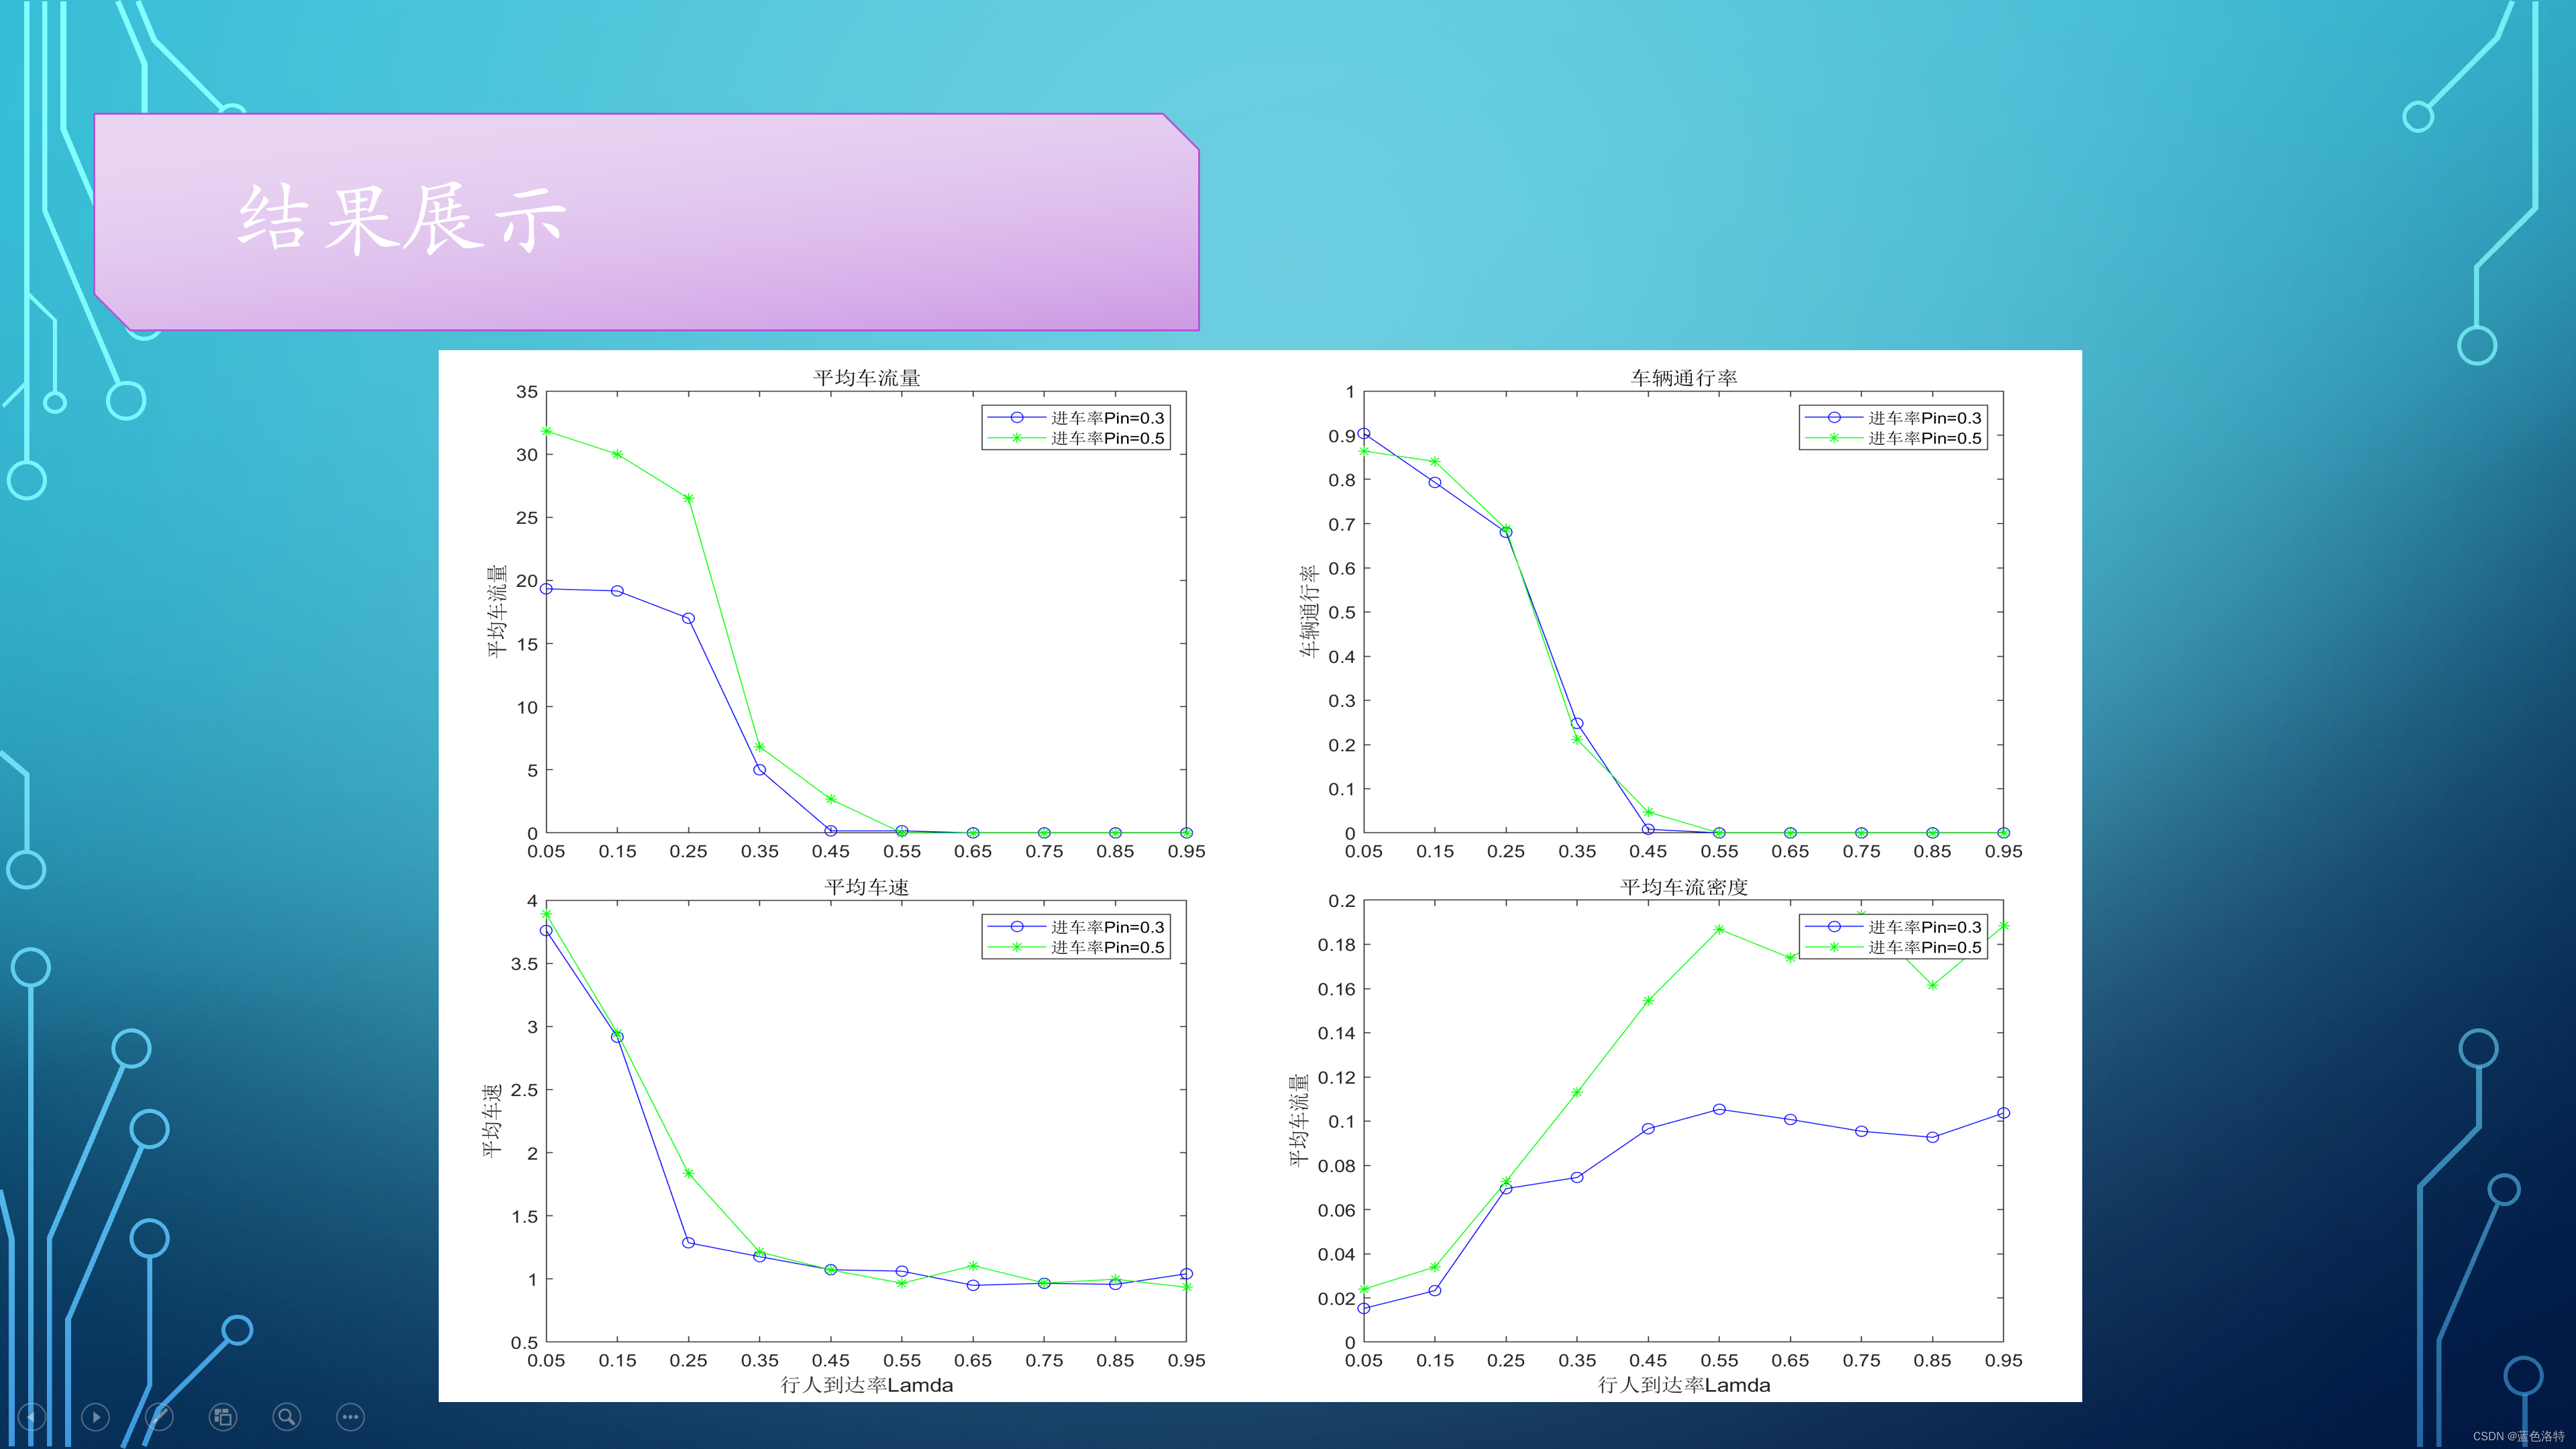Open the pen and laser pointer tools
2576x1449 pixels.
pos(159,1416)
